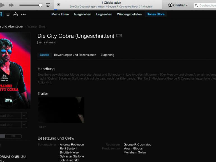Click the upper 'load läuft' button
The width and height of the screenshot is (216, 162).
[x=10, y=115]
